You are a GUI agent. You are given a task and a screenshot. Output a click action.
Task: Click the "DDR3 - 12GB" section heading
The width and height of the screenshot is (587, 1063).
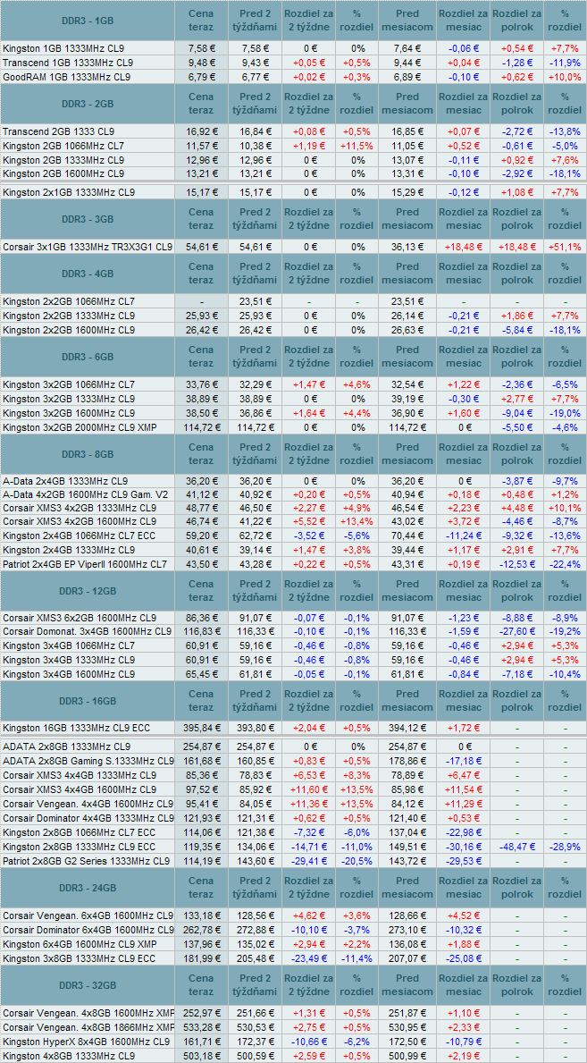tap(88, 591)
